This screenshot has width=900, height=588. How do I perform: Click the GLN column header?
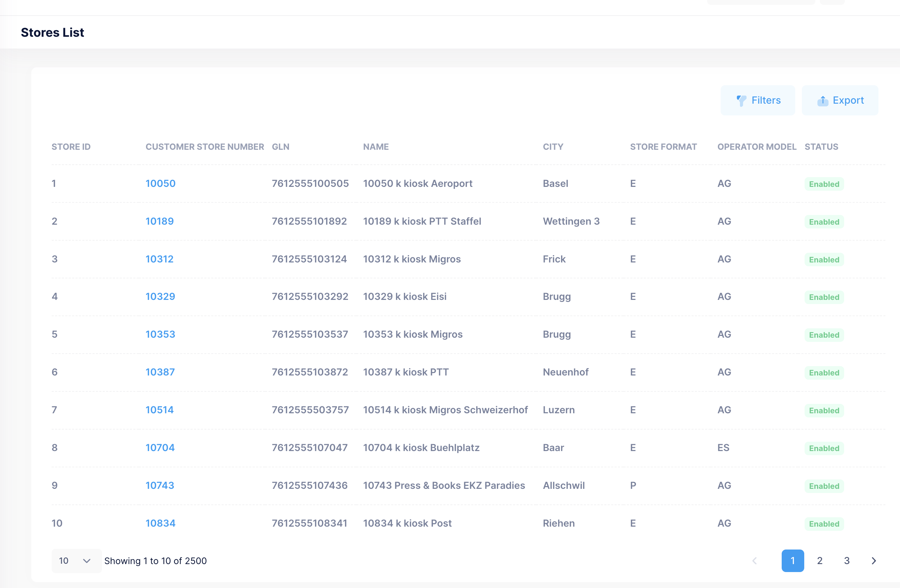click(281, 147)
